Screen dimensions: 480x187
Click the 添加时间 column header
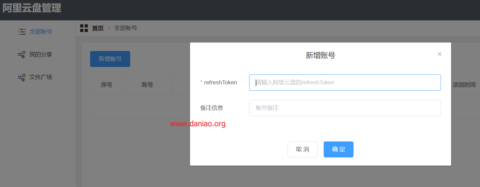pos(464,85)
